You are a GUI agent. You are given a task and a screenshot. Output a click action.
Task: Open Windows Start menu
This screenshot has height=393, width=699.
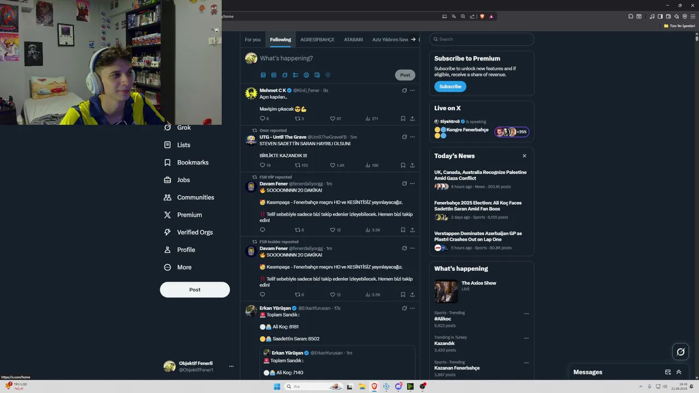[277, 386]
